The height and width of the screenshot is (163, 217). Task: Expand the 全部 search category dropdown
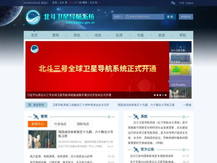pos(118,17)
